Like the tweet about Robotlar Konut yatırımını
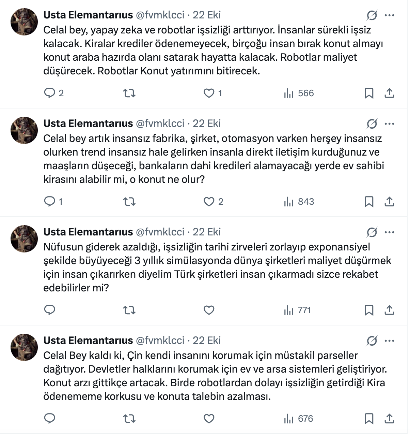The image size is (410, 434). pos(209,93)
